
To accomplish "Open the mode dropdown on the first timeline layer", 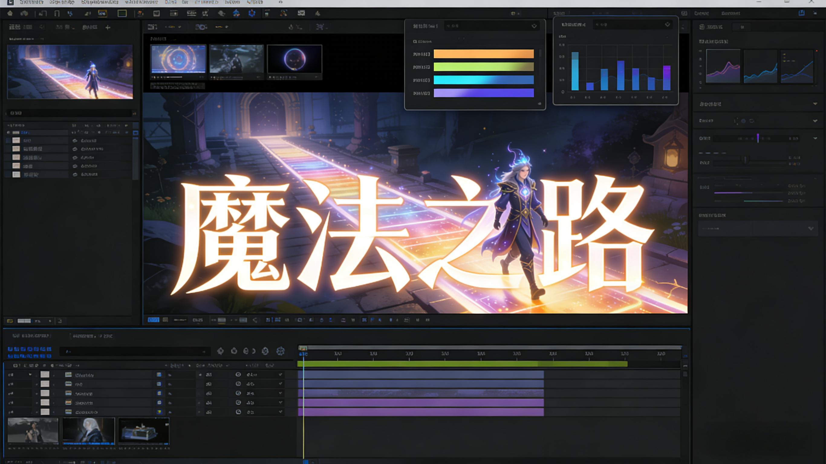I will pos(280,375).
